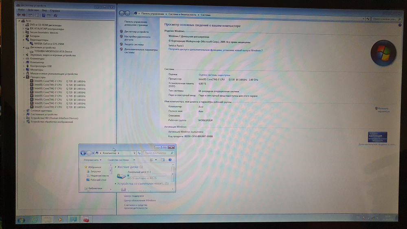Viewport: 407px width, 229px height.
Task: Open Настройка удаленного доступа link
Action: [x=137, y=38]
